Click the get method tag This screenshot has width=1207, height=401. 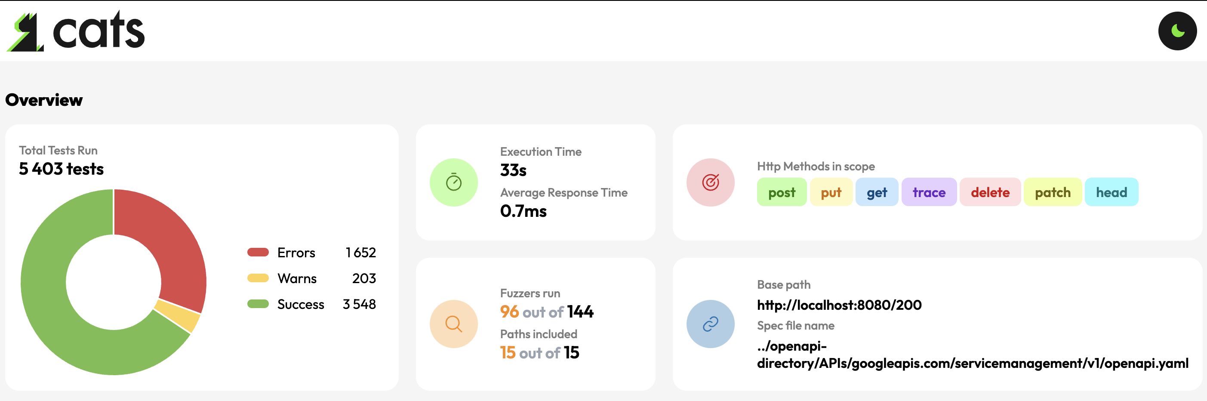(876, 192)
